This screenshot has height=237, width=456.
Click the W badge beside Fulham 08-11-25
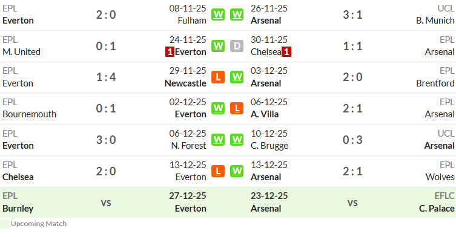tap(218, 15)
